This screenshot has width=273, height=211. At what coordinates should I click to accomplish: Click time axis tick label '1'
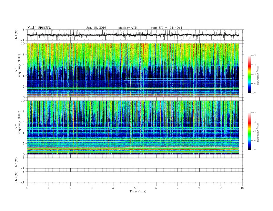tap(49, 188)
